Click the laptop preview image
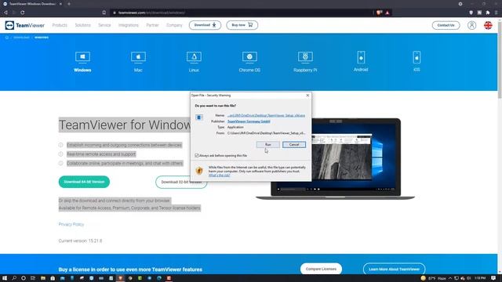Screen dimensions: 502x282 (x=335, y=159)
